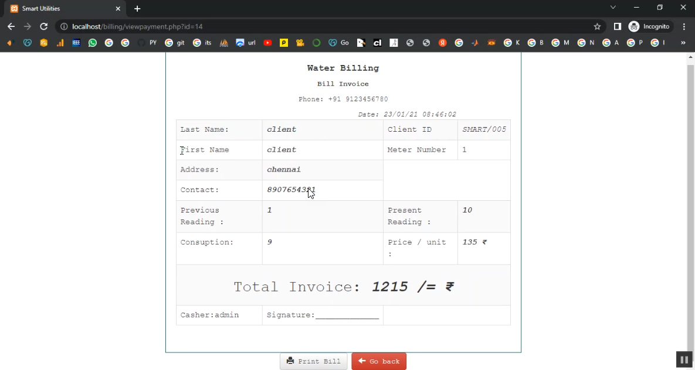Click the Print Bill button
The height and width of the screenshot is (370, 695).
pyautogui.click(x=314, y=361)
